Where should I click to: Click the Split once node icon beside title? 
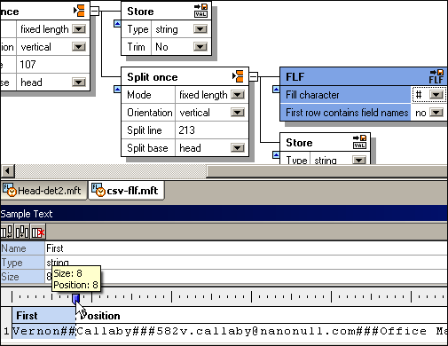point(238,76)
